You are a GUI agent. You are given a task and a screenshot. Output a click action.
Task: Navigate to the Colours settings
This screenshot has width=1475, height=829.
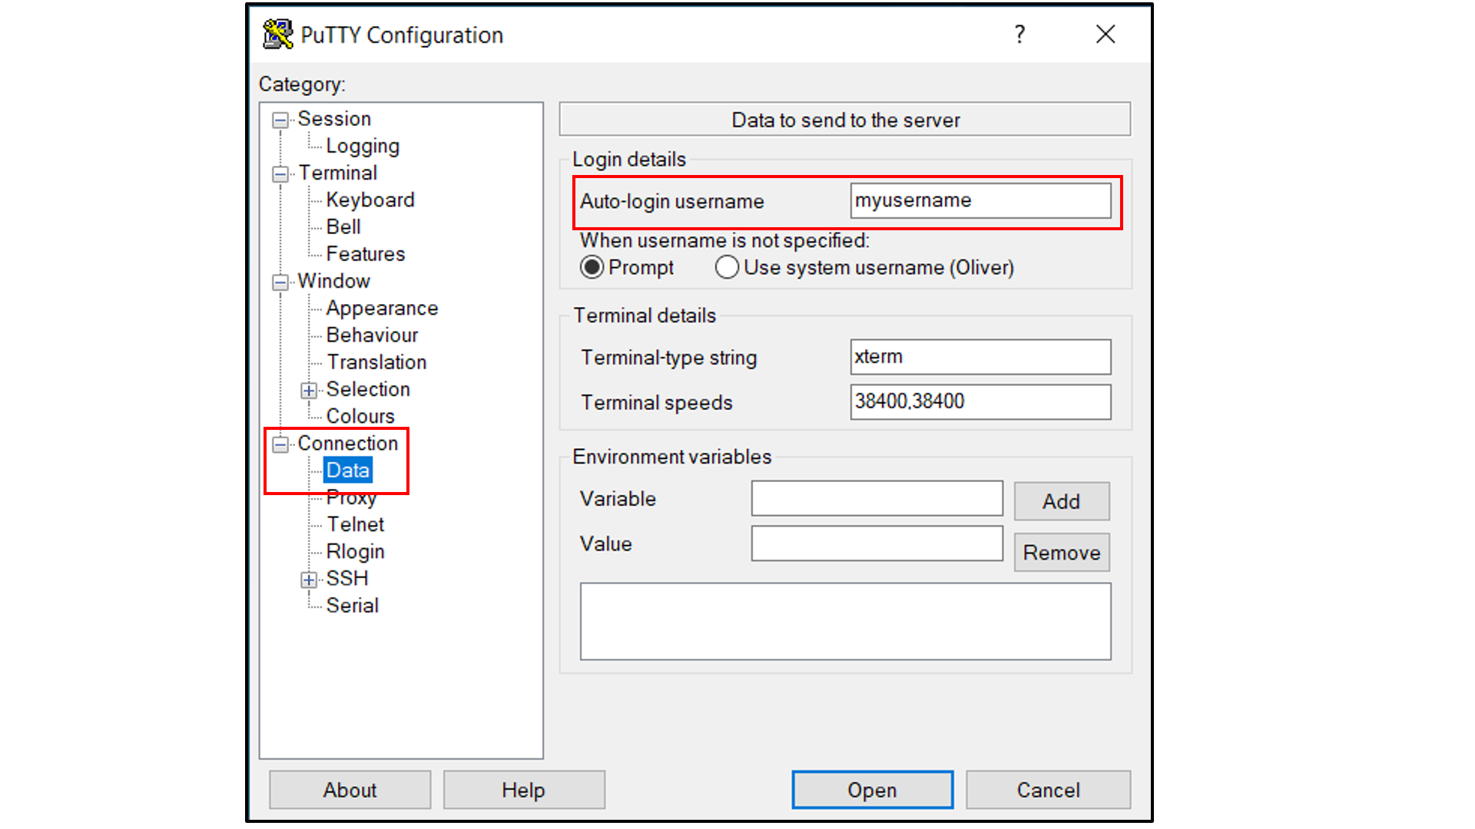click(x=359, y=416)
